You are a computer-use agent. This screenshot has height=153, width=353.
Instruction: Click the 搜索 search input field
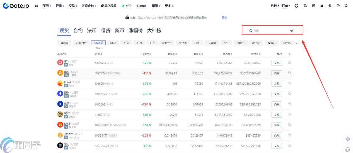point(272,31)
